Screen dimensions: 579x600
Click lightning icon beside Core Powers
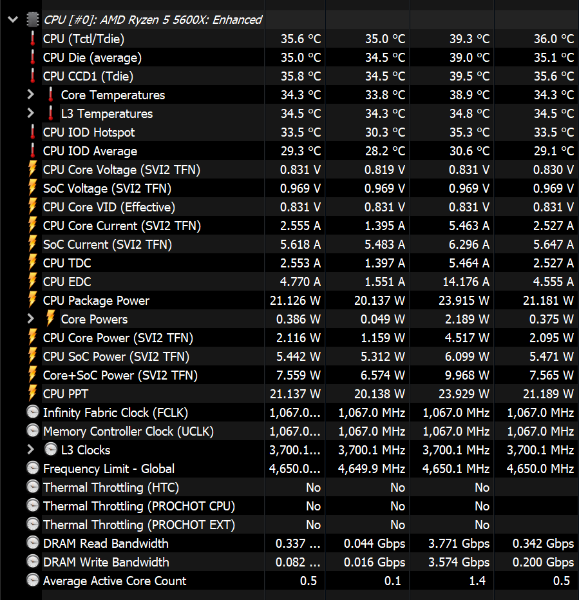tap(50, 319)
